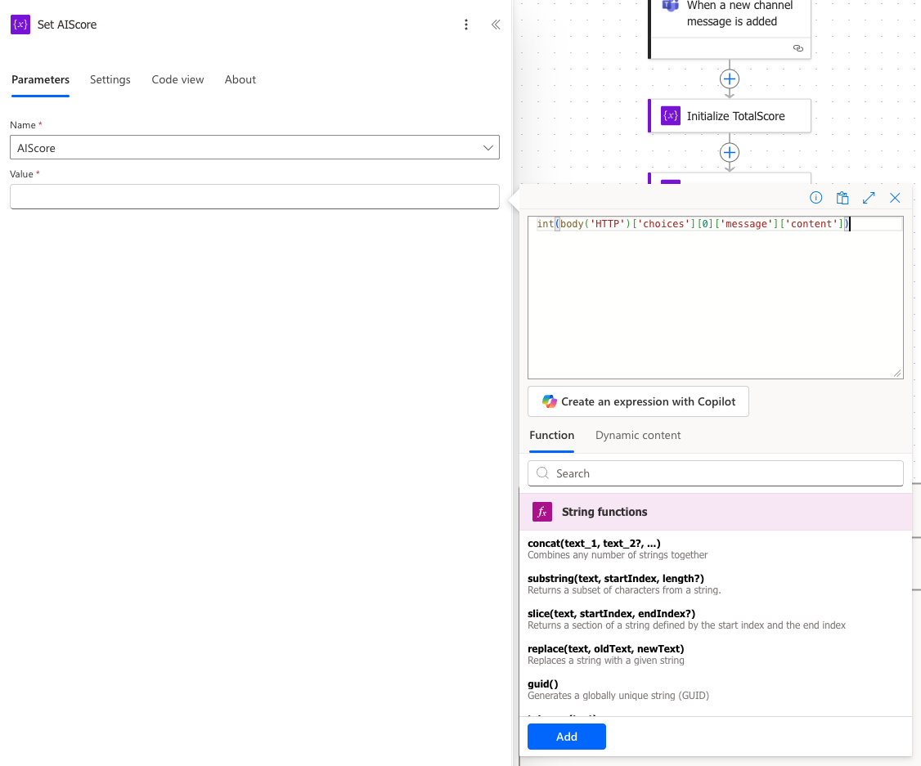Expand the expression editor to full screen
This screenshot has height=766, width=921.
coord(869,198)
